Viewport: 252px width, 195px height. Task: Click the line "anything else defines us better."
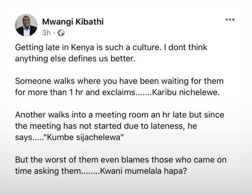tap(75, 59)
